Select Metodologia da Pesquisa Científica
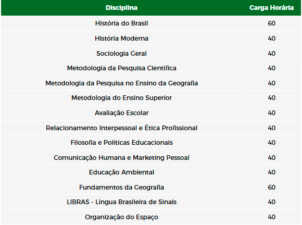Viewport: 302px width, 225px height. point(121,68)
